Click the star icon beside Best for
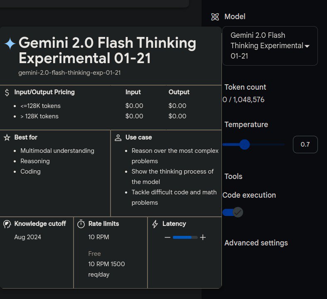This screenshot has width=327, height=299. [x=7, y=137]
